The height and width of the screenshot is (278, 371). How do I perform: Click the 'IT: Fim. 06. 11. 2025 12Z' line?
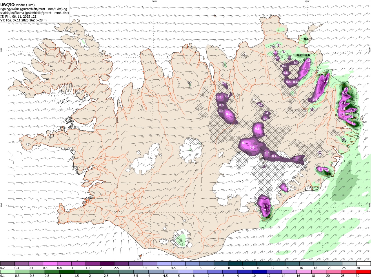pyautogui.click(x=18, y=17)
